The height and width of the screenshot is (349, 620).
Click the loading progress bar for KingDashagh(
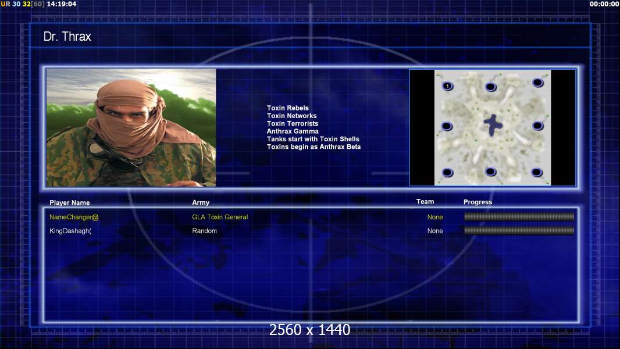click(519, 230)
